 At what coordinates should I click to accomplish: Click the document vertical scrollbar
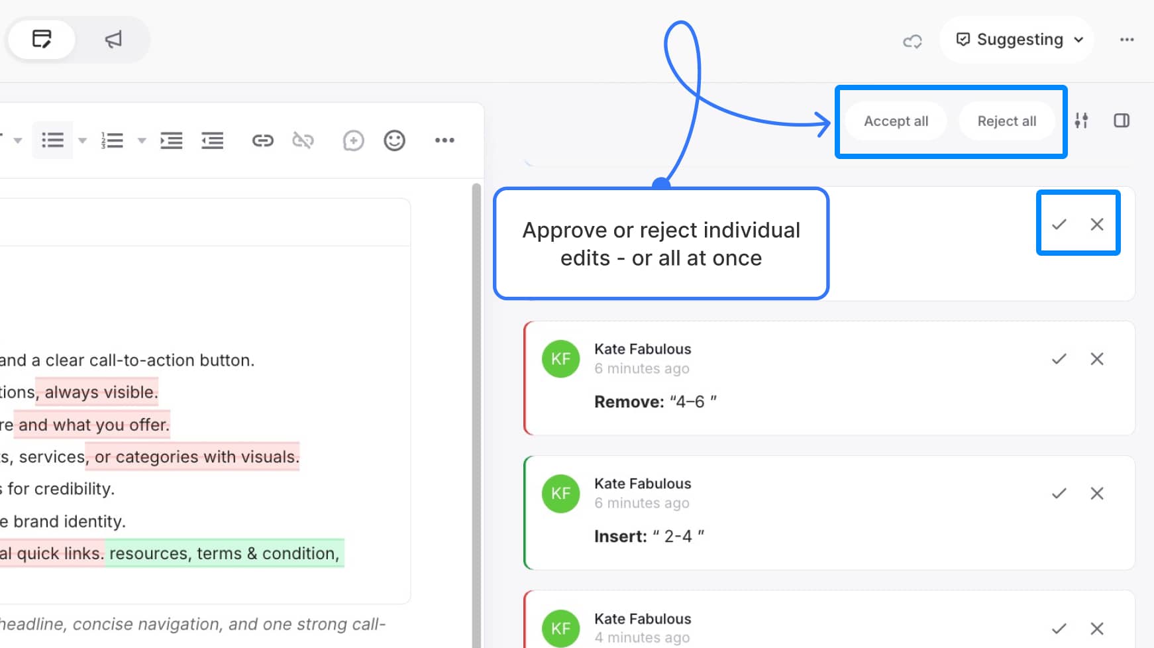[476, 415]
